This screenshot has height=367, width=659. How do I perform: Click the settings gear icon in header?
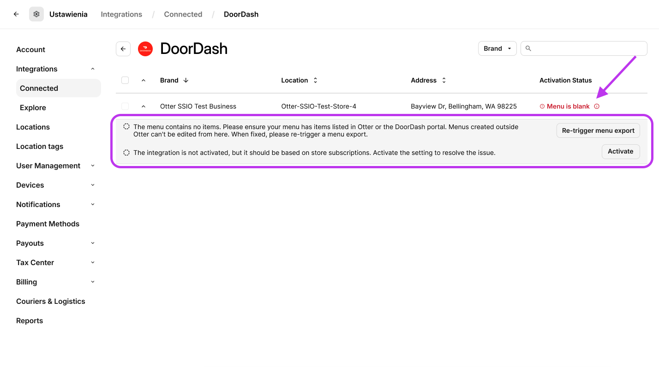tap(36, 14)
